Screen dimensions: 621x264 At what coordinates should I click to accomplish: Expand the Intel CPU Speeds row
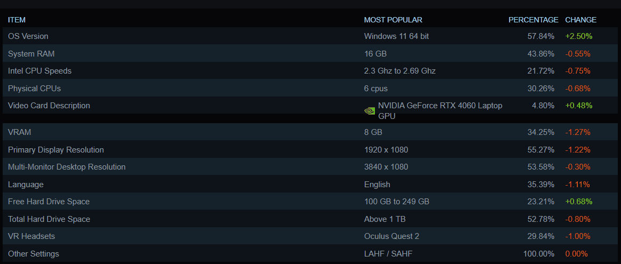tap(310, 71)
